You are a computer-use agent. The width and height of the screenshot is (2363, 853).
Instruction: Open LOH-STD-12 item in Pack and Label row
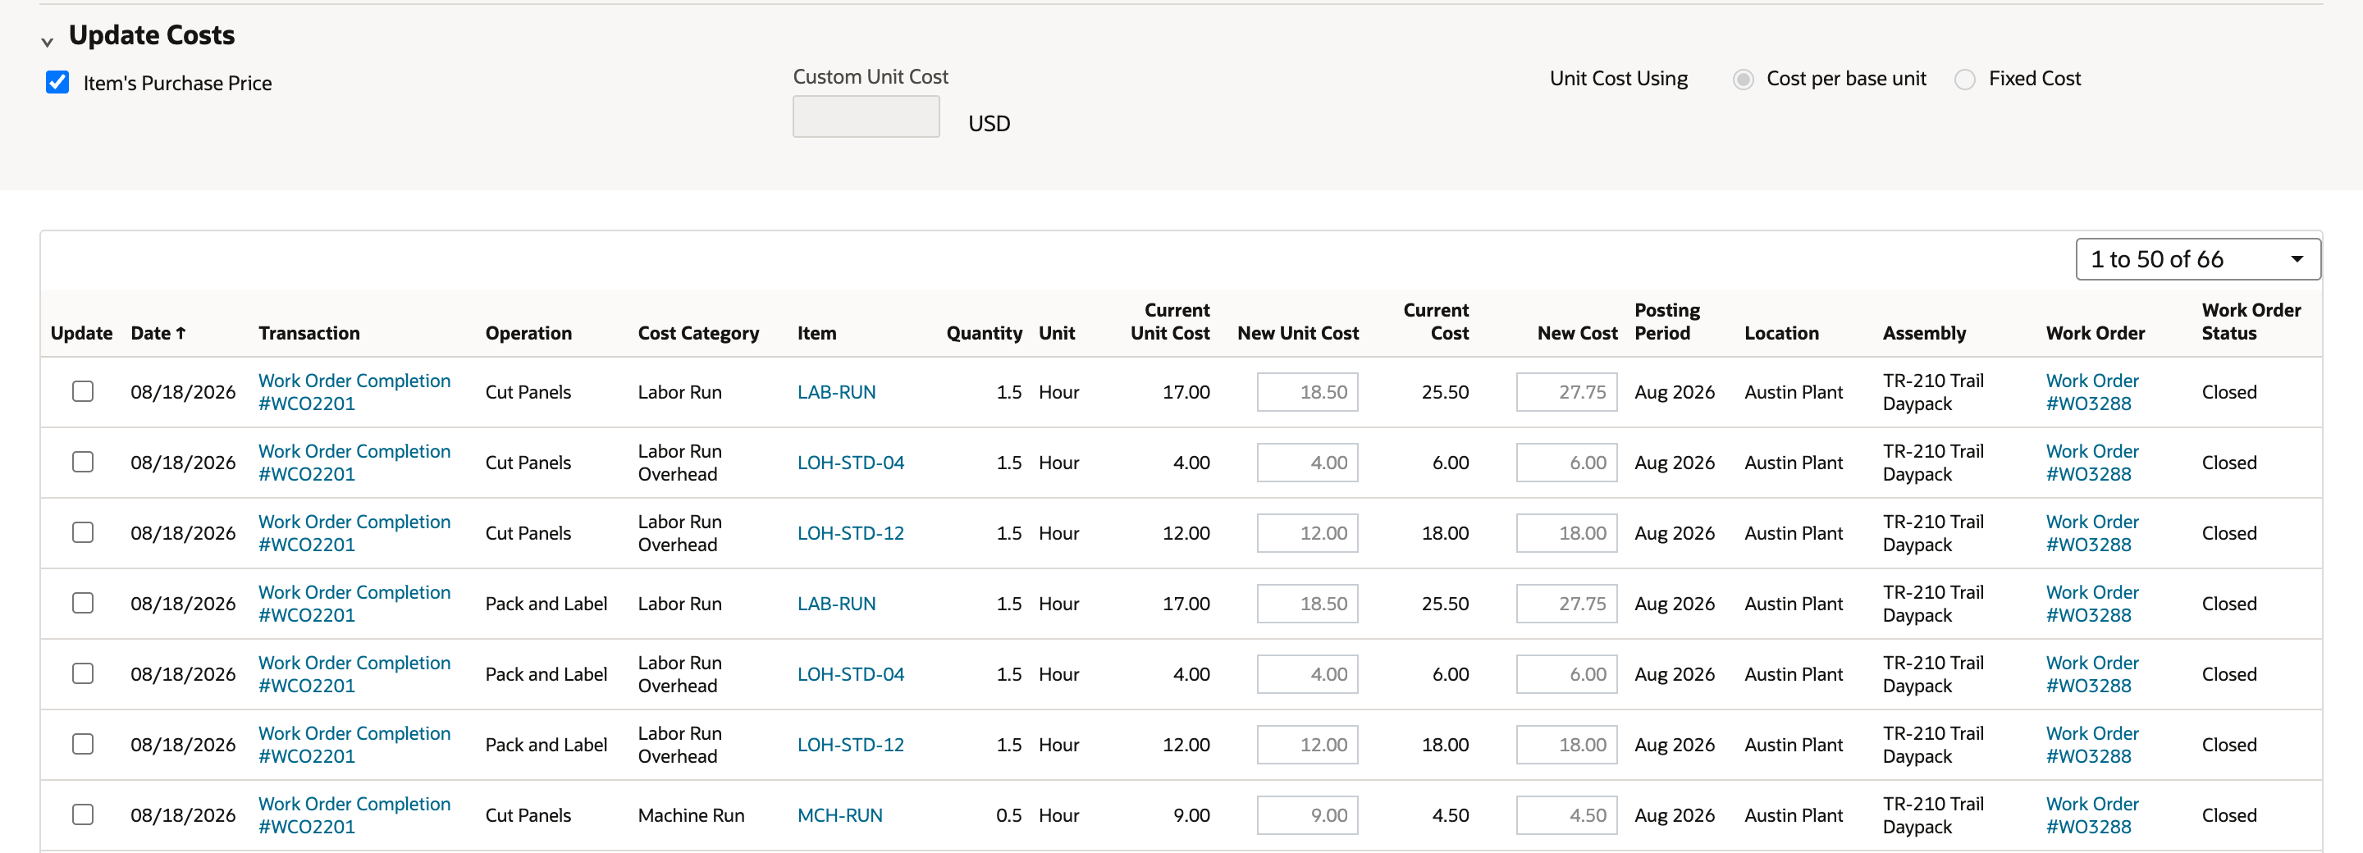click(x=850, y=745)
